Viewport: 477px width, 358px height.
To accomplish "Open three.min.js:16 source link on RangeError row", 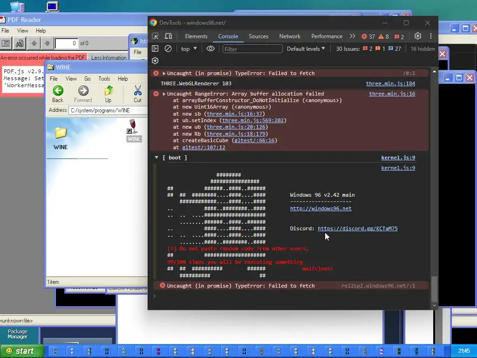I will coord(392,94).
